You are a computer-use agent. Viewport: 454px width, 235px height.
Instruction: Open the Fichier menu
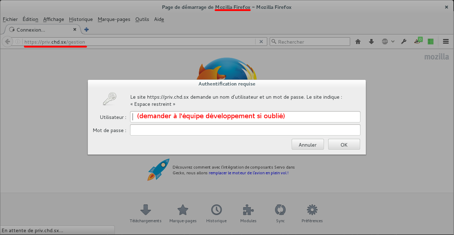coord(10,19)
